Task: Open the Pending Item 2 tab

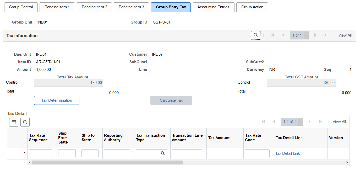Action: [94, 7]
